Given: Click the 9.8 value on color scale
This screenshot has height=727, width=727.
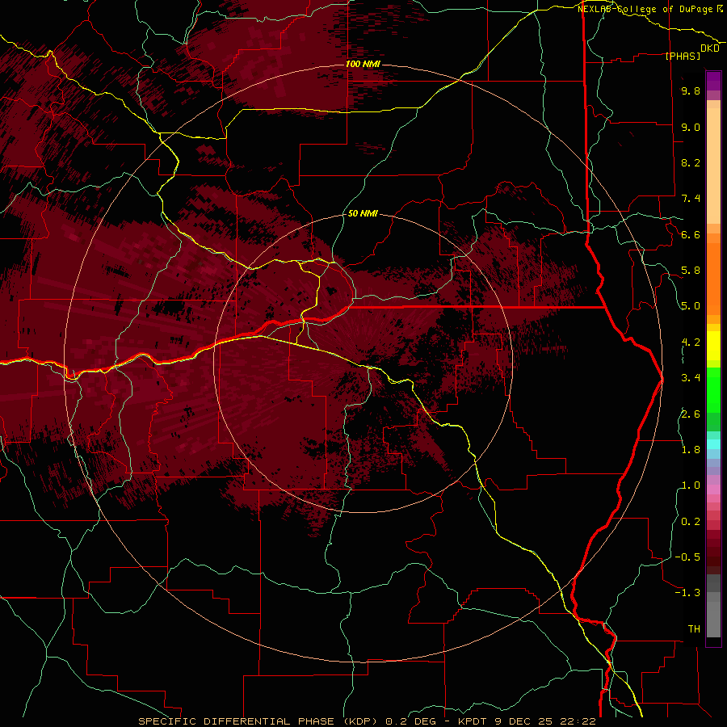Looking at the screenshot, I should [691, 91].
